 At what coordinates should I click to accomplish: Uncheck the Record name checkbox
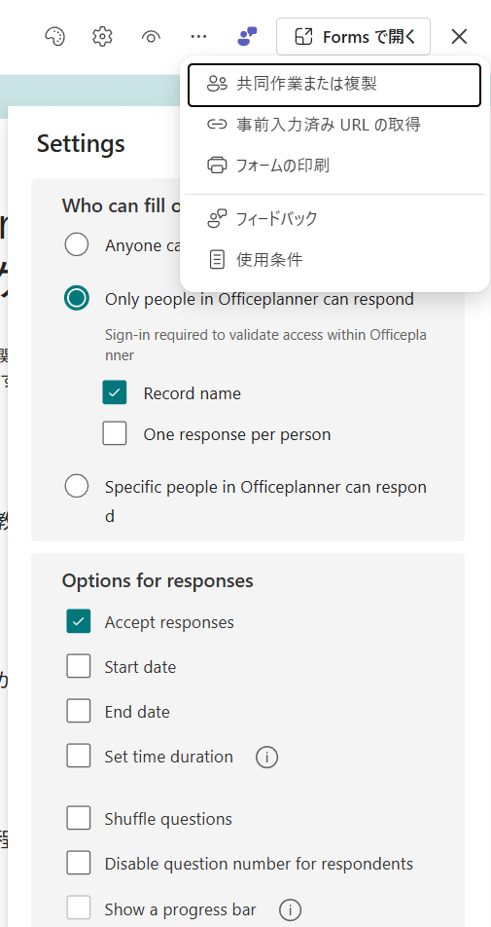pyautogui.click(x=115, y=392)
